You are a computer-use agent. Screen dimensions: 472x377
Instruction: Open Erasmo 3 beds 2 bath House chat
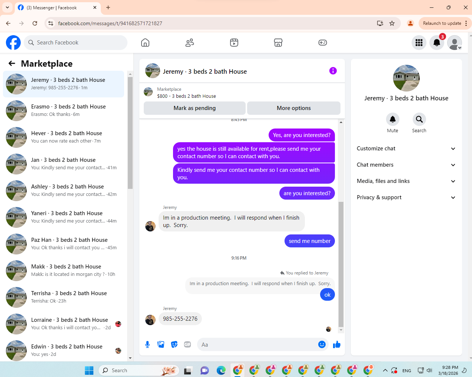64,111
